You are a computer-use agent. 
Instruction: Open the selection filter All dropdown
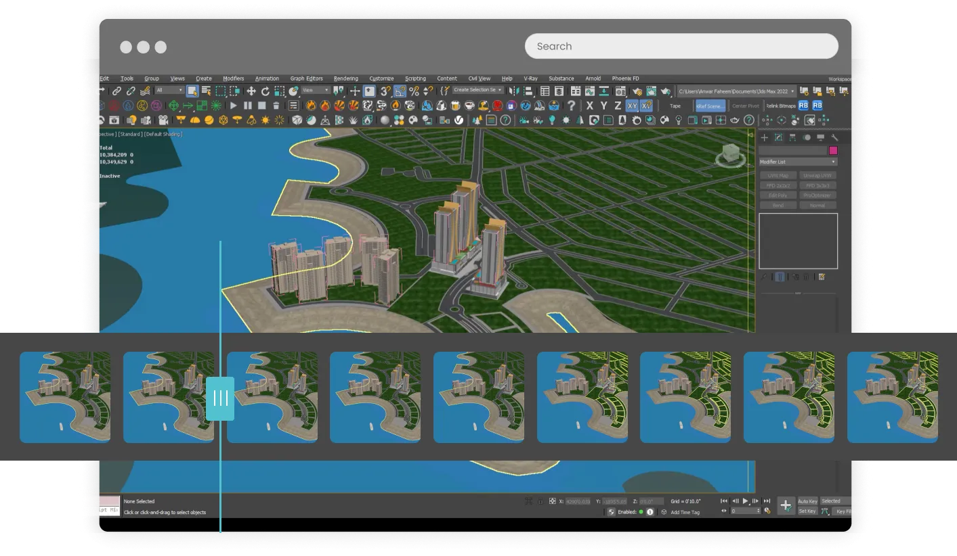[169, 91]
